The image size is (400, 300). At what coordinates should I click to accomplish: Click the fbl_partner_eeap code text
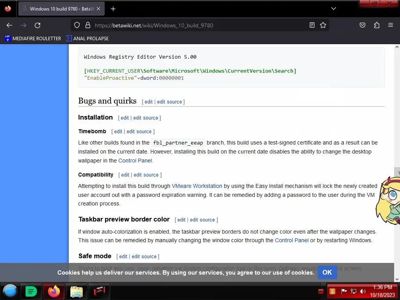point(178,143)
